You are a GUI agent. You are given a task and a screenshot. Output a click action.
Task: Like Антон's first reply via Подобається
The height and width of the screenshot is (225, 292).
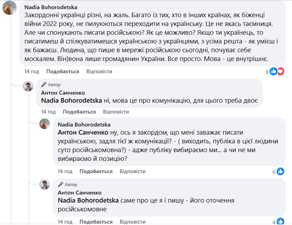click(79, 112)
